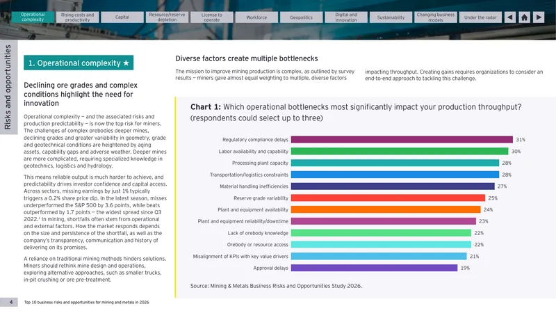
Task: Click the Risks and opportunities side label
Action: pos(8,87)
